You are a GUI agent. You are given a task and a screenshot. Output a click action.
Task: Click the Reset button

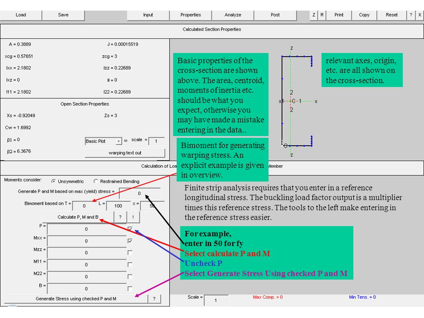pos(392,15)
